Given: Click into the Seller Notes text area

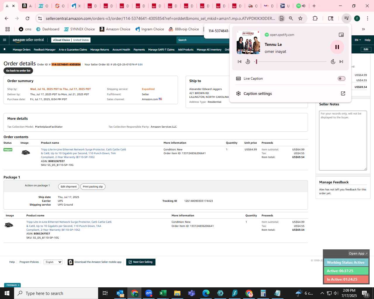Looking at the screenshot, I should coord(343,140).
